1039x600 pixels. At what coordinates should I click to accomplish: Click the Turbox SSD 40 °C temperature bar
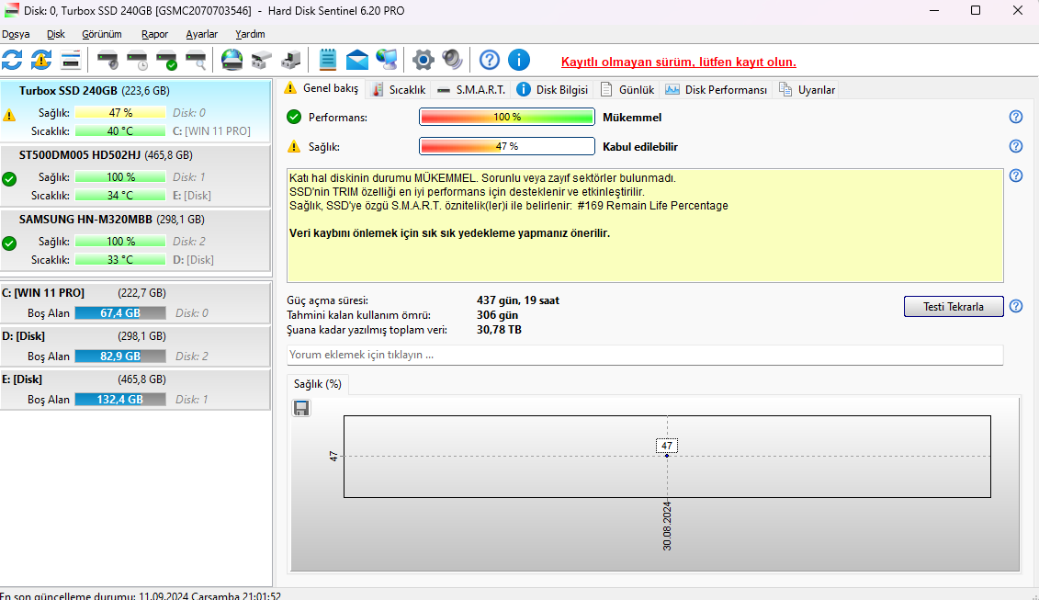120,131
